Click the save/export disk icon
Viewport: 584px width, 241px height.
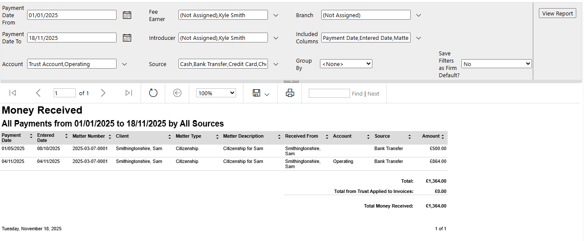(x=257, y=93)
